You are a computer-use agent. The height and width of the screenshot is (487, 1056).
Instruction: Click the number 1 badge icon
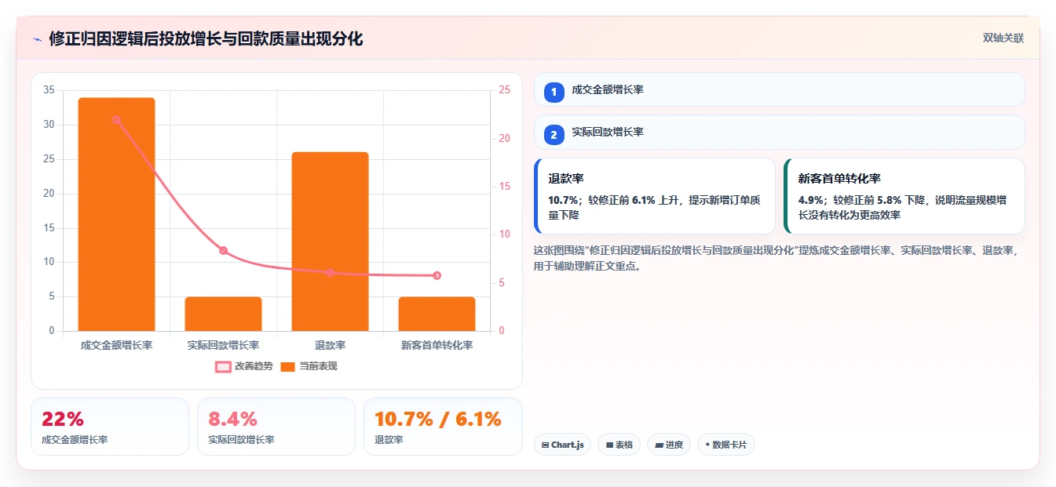click(x=554, y=92)
